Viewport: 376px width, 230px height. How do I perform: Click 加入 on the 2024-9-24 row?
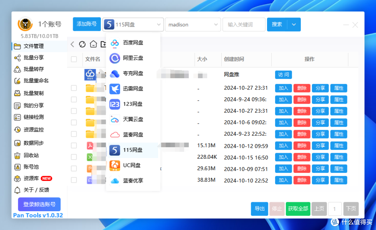point(283,100)
